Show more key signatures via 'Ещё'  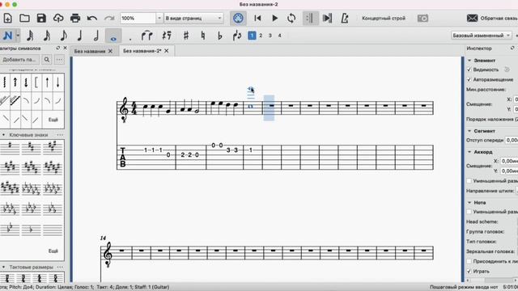[x=53, y=251]
